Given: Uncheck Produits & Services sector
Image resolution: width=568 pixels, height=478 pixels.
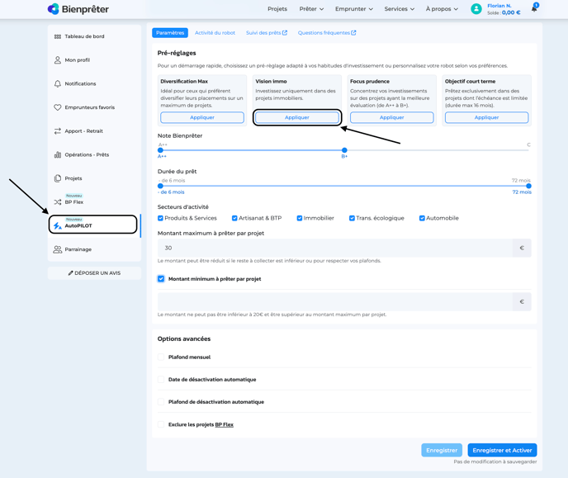Looking at the screenshot, I should pyautogui.click(x=160, y=218).
